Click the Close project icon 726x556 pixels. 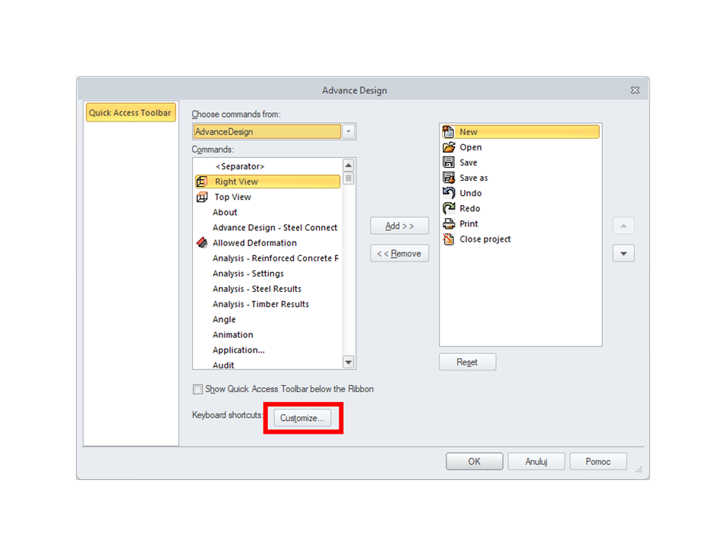[x=448, y=239]
